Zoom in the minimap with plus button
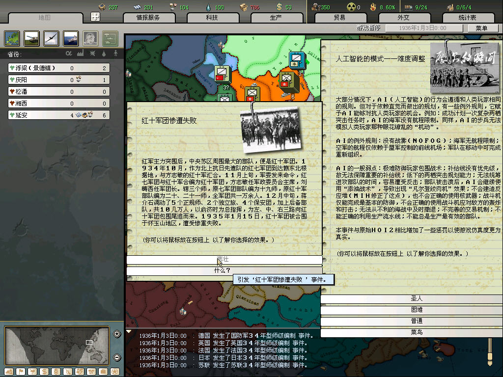503x377 pixels. (117, 334)
